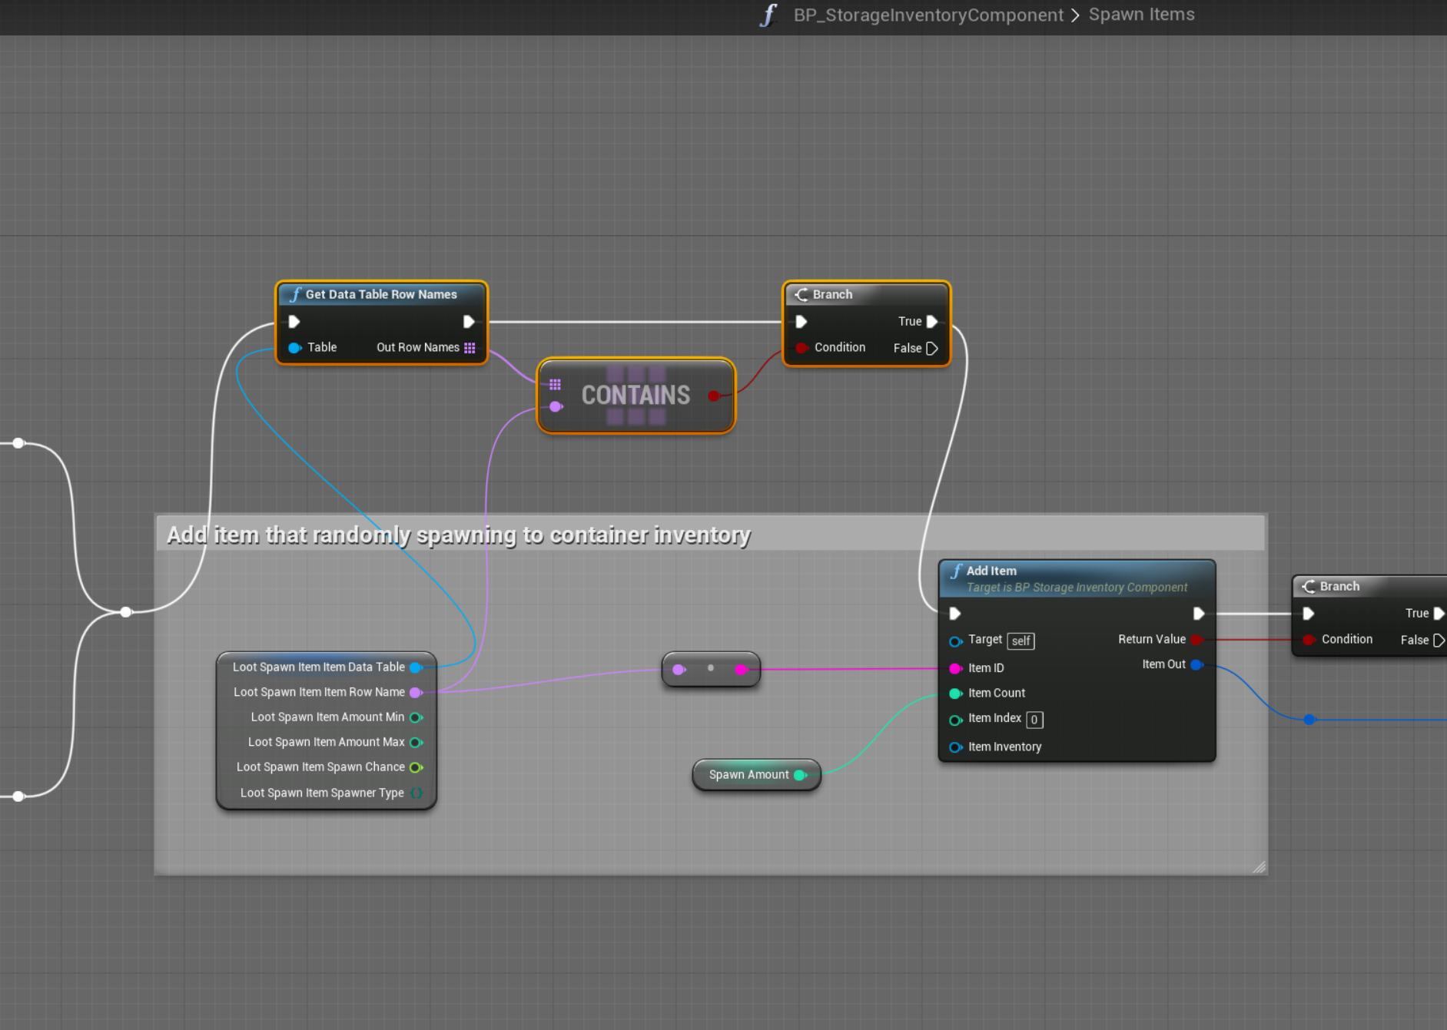Click the Condition pin on top Branch node
1447x1030 pixels.
[801, 348]
